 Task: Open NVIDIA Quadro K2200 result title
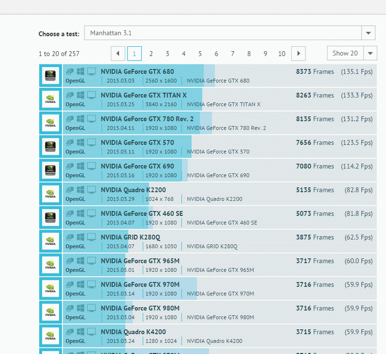[x=133, y=190]
